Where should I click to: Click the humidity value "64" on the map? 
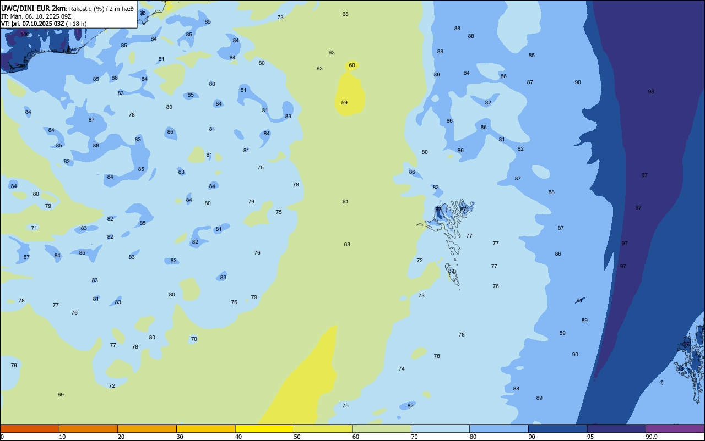click(x=345, y=201)
